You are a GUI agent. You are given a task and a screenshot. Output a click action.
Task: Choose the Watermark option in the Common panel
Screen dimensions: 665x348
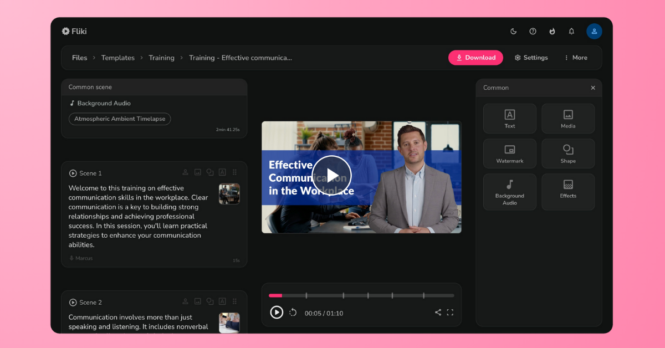point(509,153)
